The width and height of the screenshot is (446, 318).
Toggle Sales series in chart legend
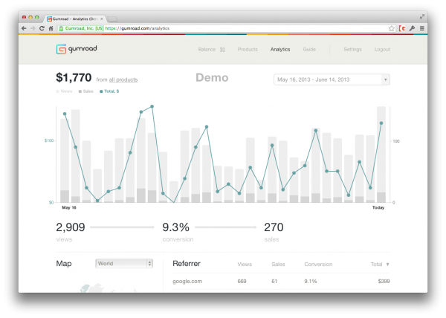(x=86, y=91)
